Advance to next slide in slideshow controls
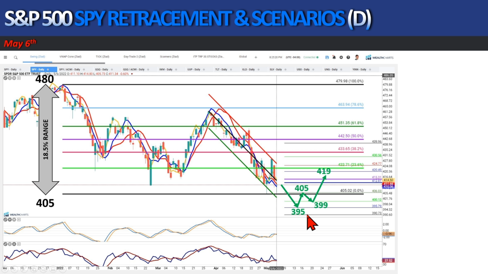This screenshot has height=274, width=488. pos(14,269)
